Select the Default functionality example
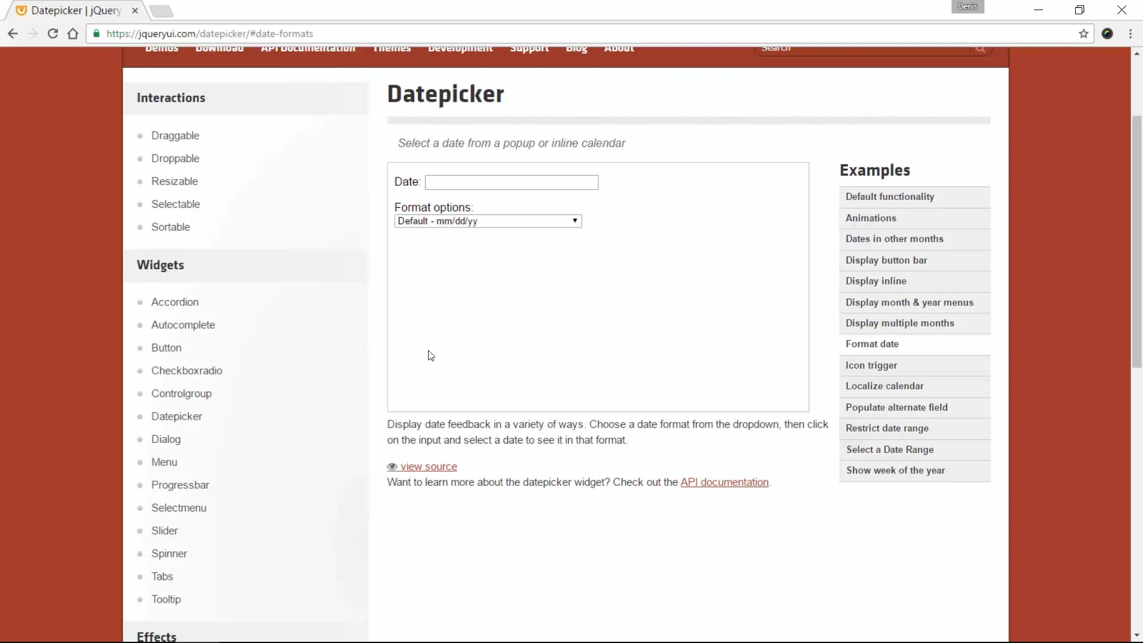This screenshot has width=1143, height=643. pos(914,197)
